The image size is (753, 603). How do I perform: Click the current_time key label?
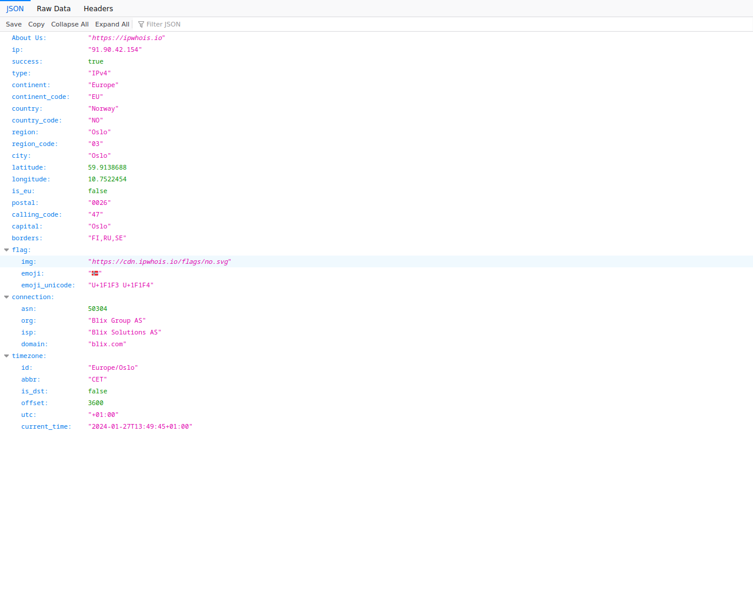(x=46, y=426)
